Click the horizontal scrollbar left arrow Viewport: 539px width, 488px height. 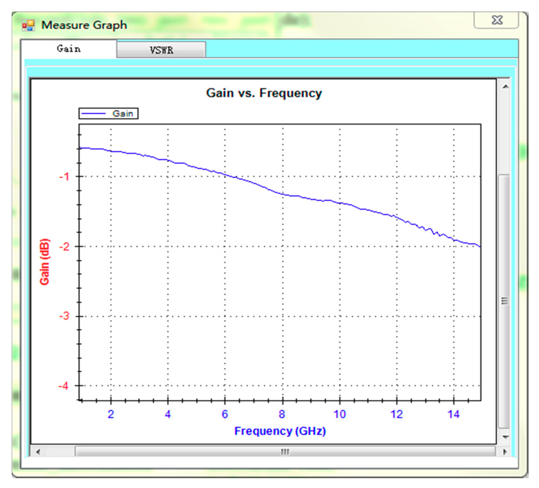[38, 452]
